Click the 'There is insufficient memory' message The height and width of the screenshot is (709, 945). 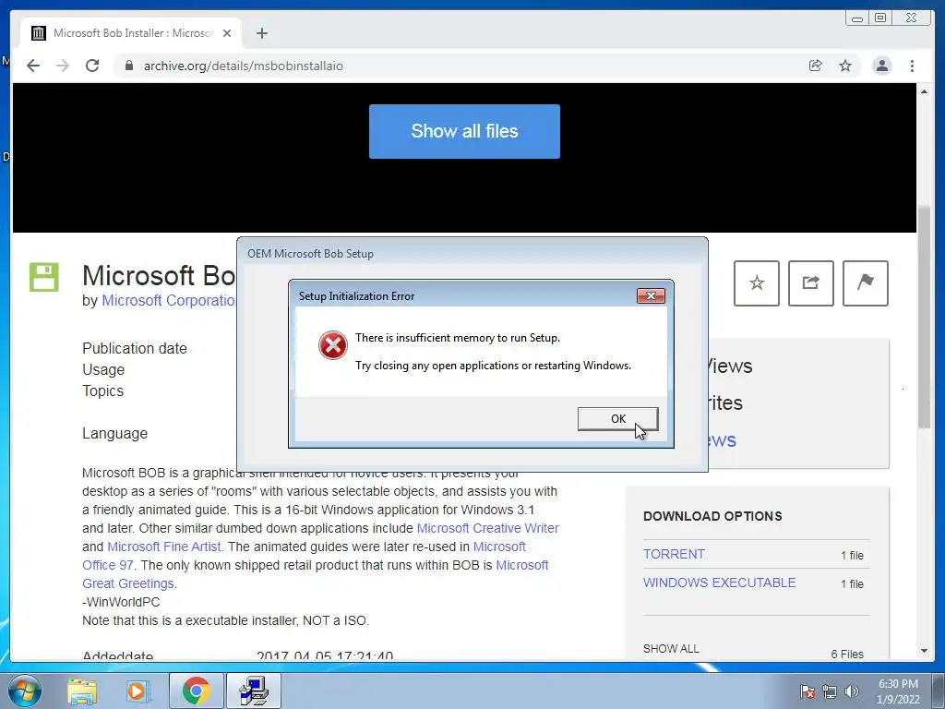pyautogui.click(x=458, y=338)
